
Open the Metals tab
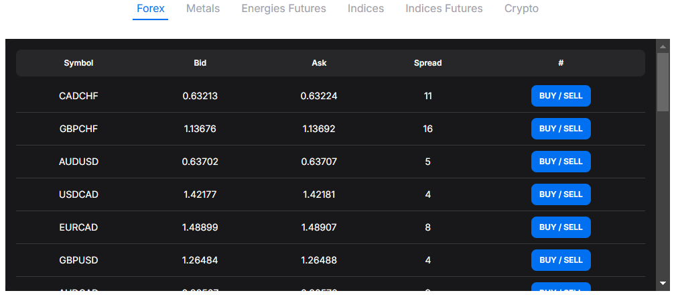click(x=202, y=9)
